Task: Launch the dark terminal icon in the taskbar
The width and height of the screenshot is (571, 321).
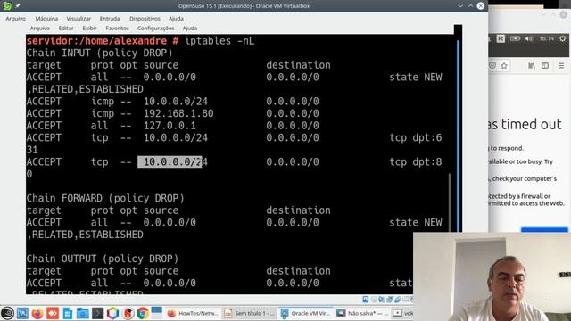Action: tap(97, 313)
